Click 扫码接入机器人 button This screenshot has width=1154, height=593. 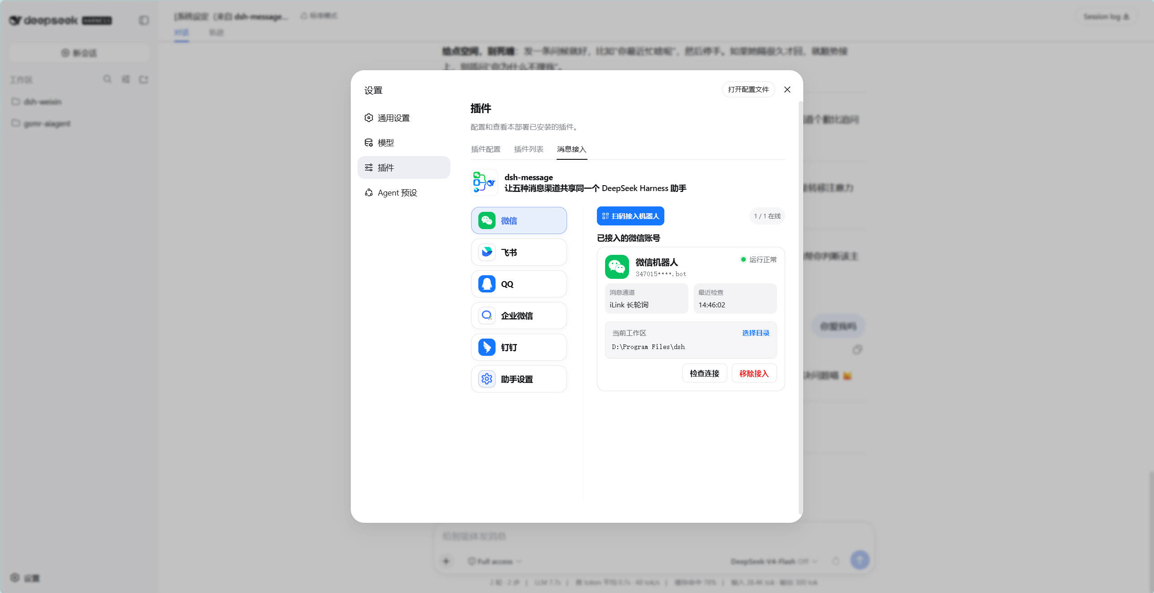630,216
